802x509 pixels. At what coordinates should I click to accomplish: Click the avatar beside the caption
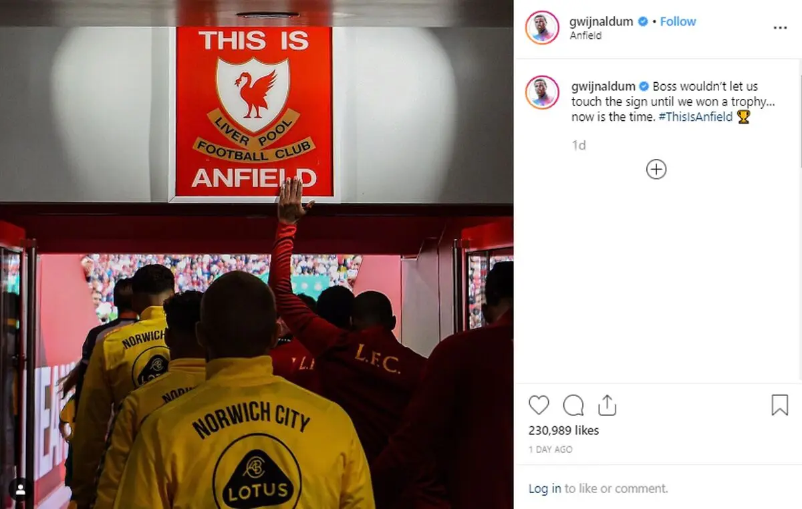click(x=542, y=92)
